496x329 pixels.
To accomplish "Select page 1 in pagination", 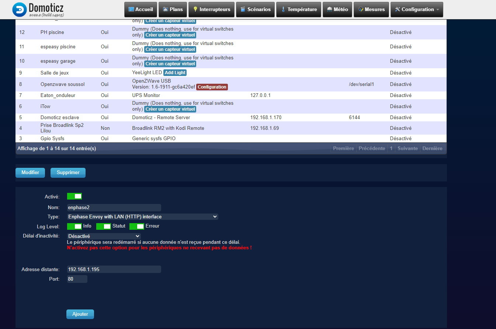I will [x=391, y=148].
